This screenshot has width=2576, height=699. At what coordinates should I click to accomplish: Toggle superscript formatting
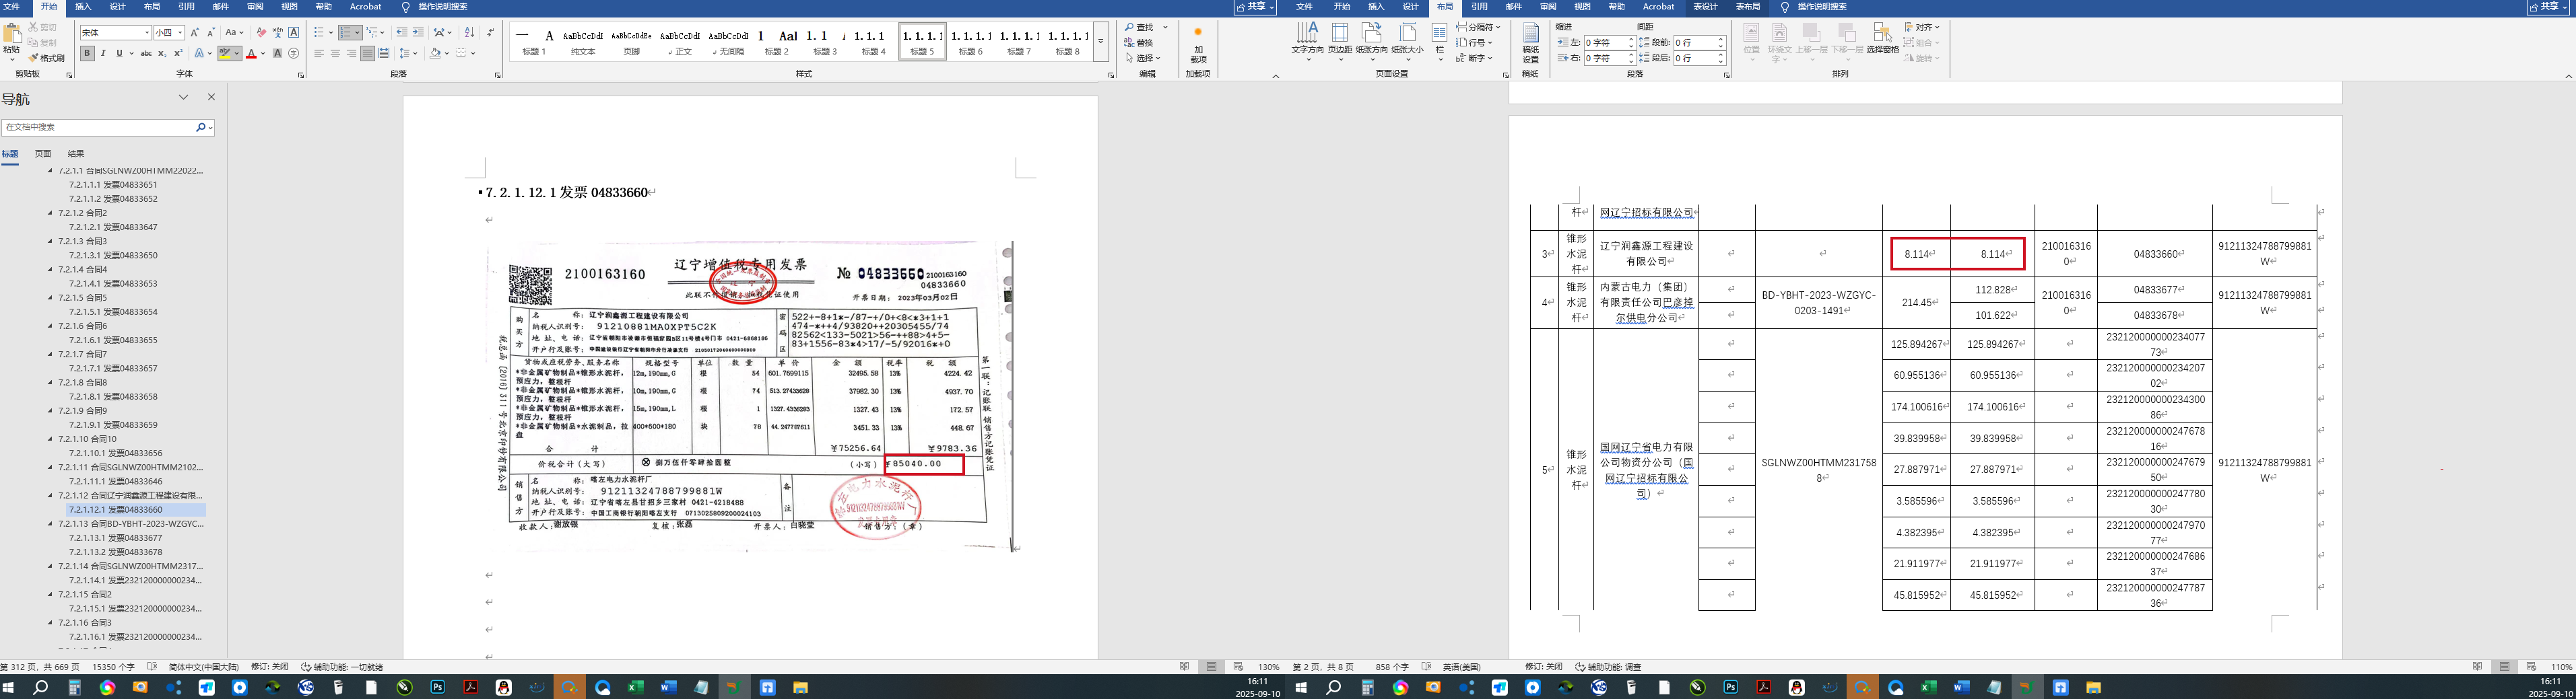[178, 53]
